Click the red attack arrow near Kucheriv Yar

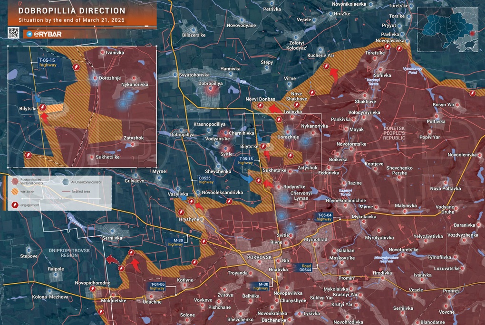click(x=334, y=75)
